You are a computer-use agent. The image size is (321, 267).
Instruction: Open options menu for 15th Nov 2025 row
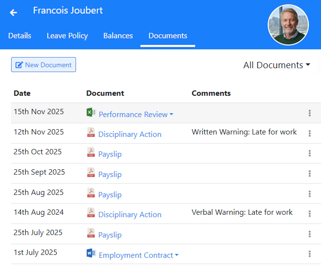point(309,113)
